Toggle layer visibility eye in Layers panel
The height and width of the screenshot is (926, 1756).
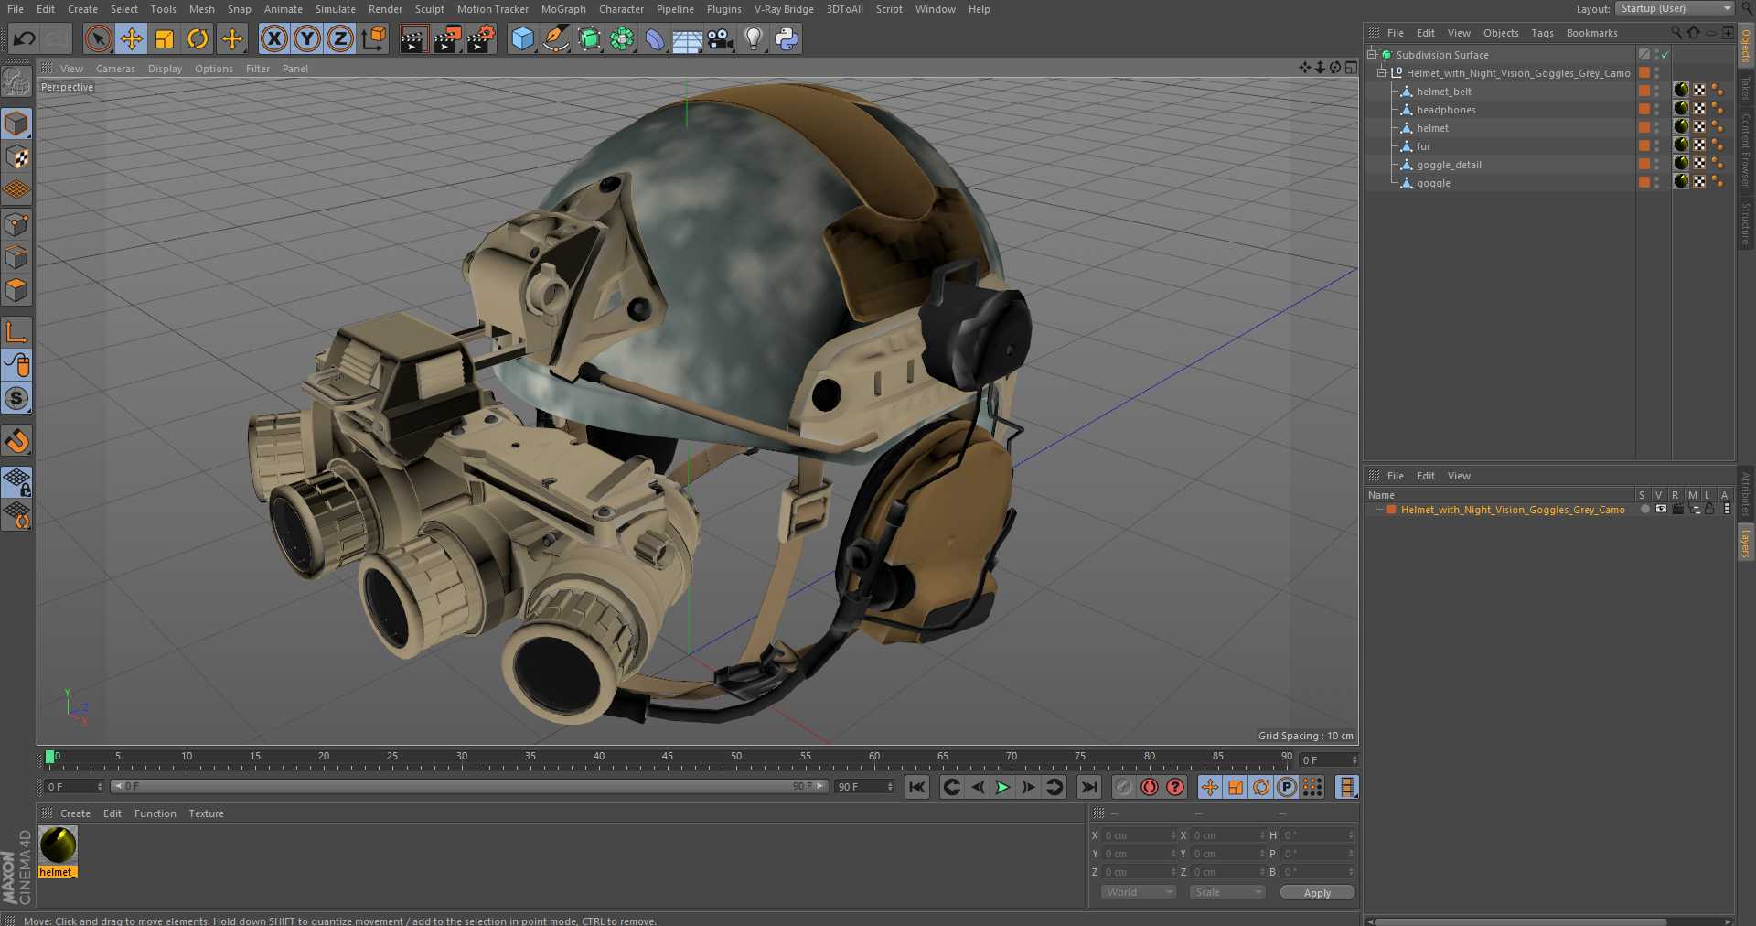tap(1661, 510)
